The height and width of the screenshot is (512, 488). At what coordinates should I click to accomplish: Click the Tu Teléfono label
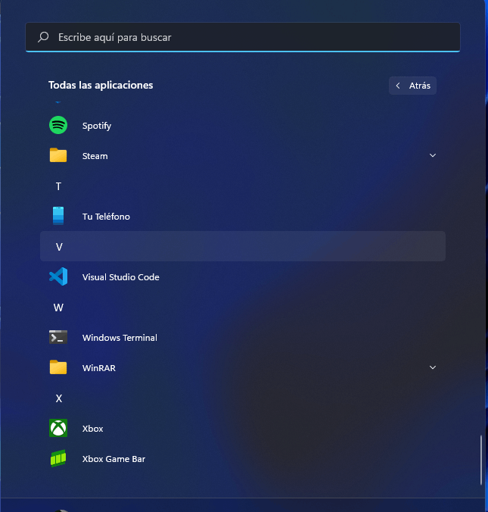106,216
